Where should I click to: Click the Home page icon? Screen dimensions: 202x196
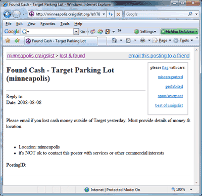114,41
